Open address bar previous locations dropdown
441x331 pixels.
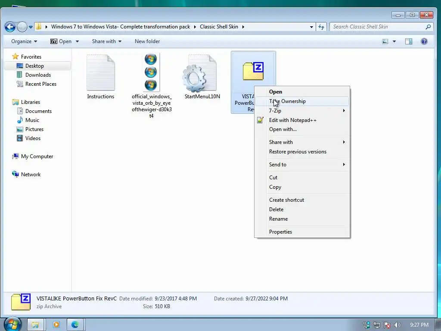[x=311, y=27]
